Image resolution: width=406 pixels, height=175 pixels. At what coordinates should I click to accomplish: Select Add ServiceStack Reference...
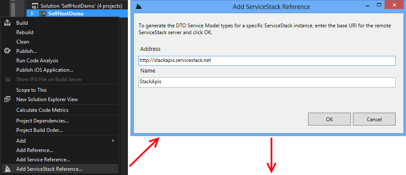[59, 169]
